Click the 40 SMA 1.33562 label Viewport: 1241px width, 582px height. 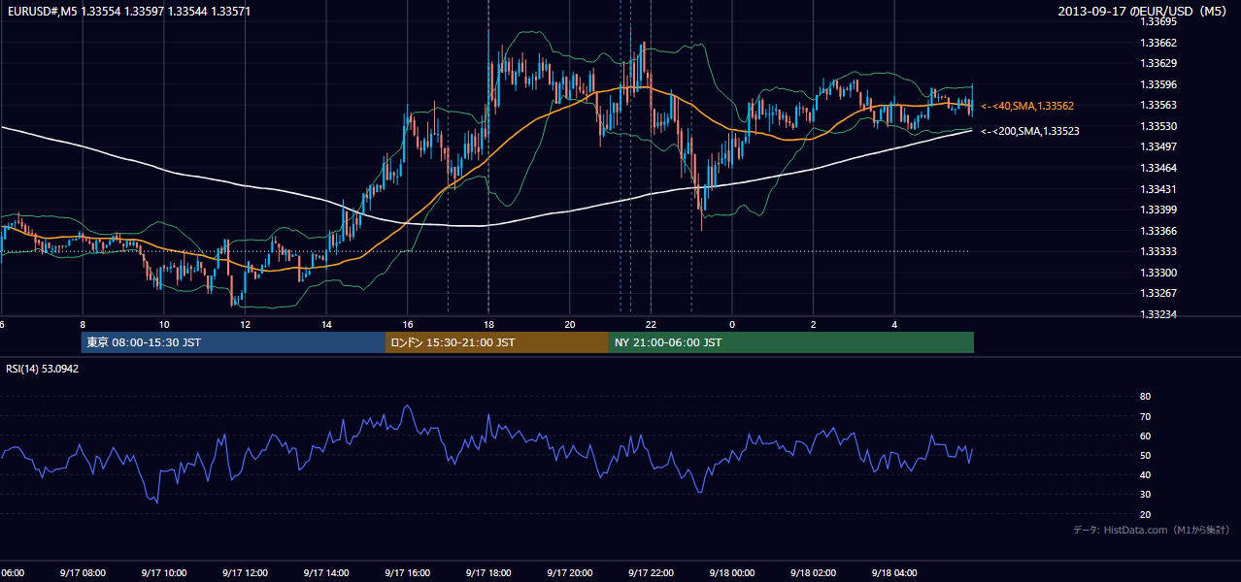(x=1027, y=106)
